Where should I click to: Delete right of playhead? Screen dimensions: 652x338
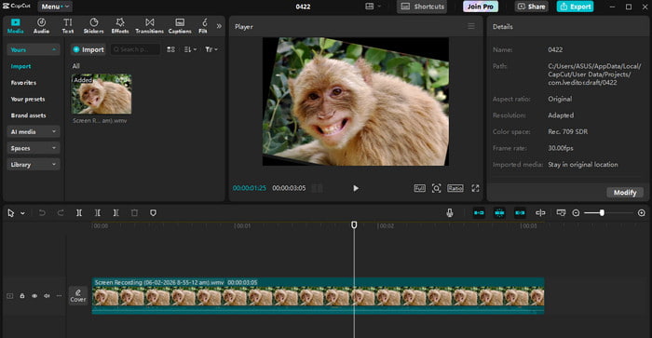pos(116,213)
